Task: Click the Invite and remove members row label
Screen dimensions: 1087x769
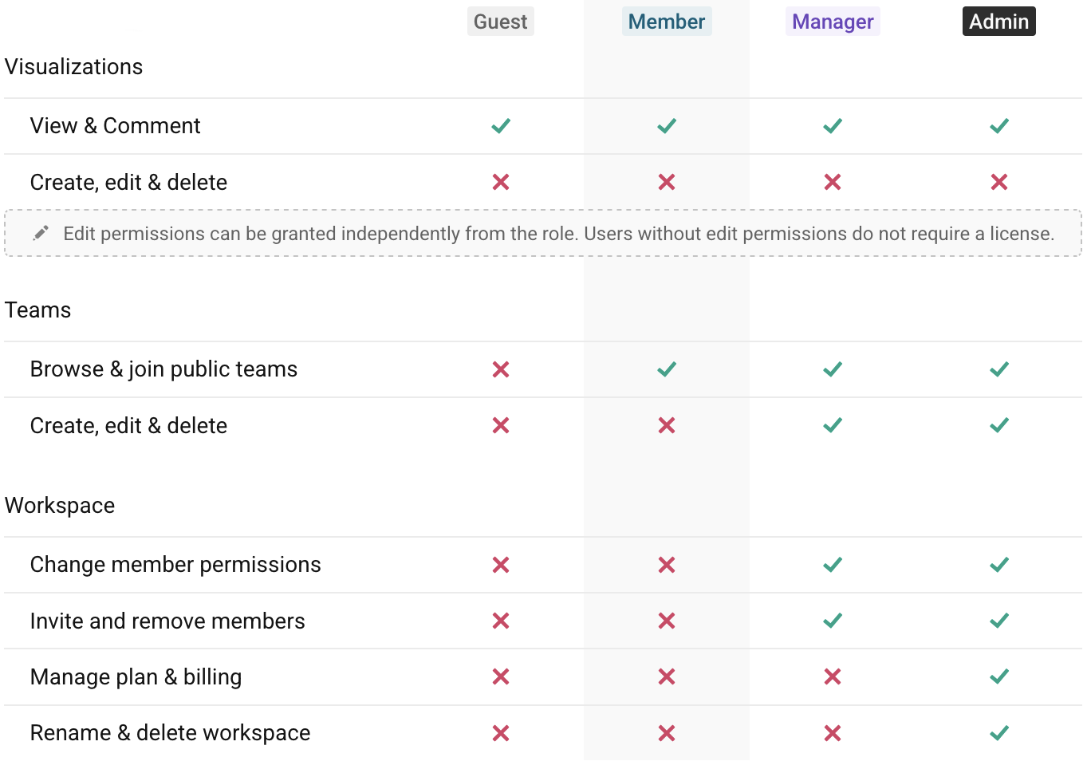Action: point(167,621)
